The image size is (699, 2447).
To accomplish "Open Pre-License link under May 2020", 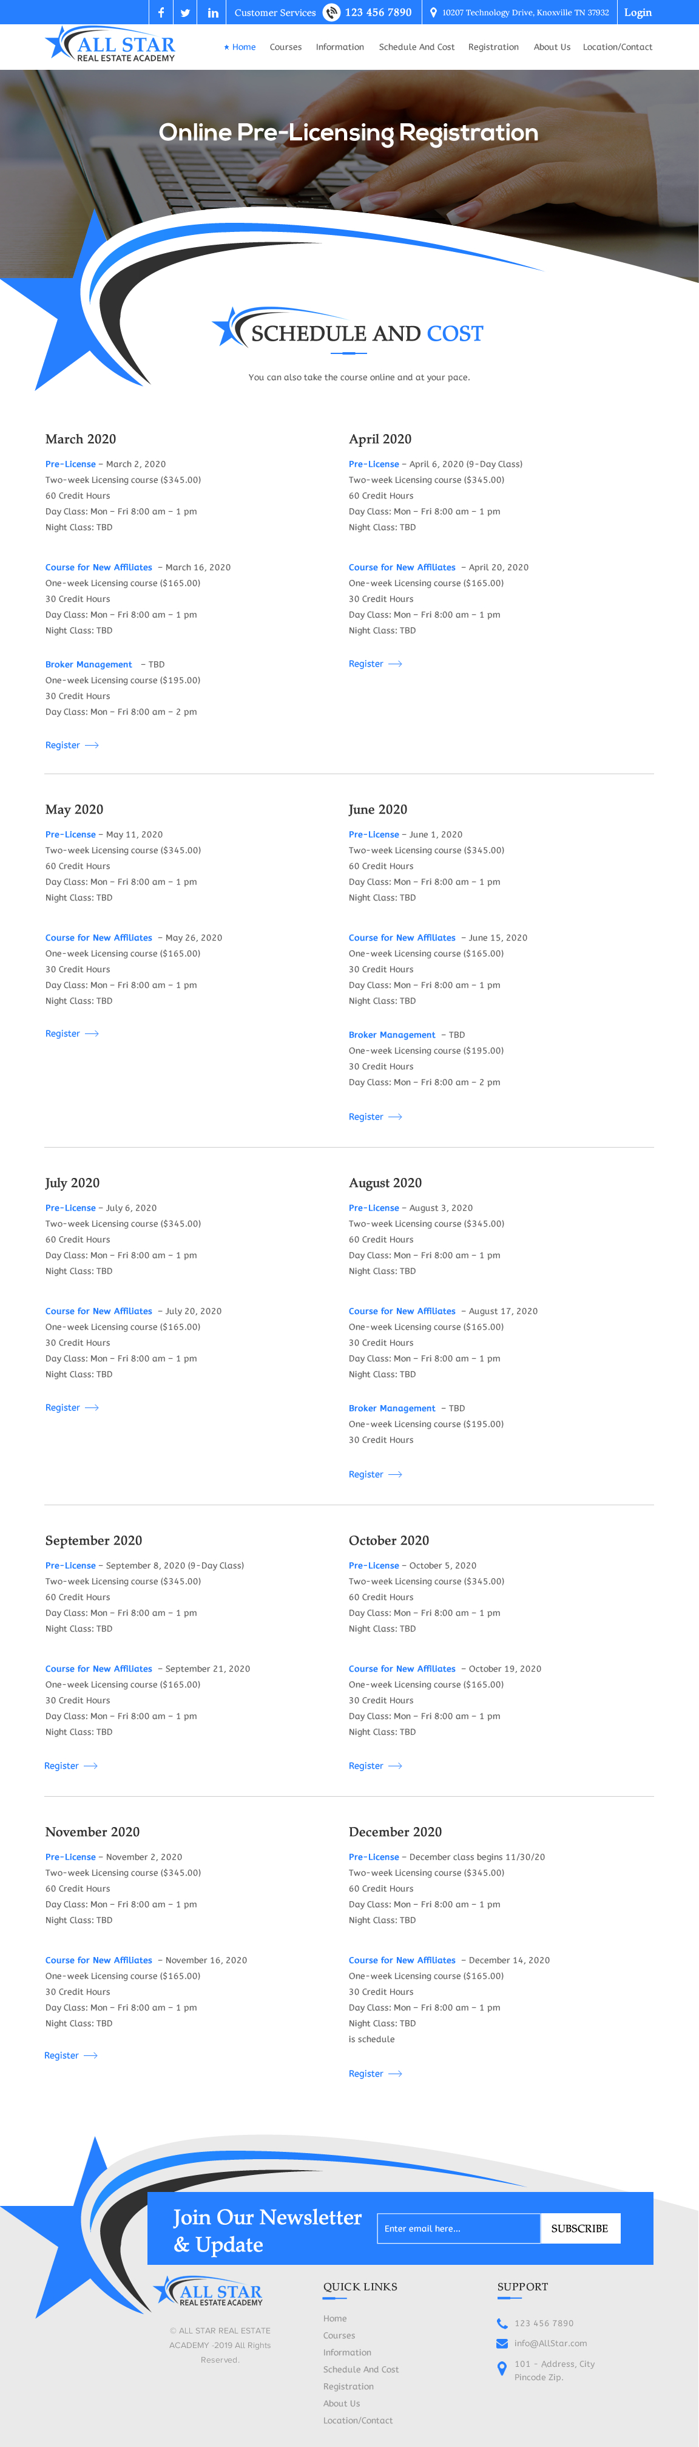I will tap(70, 834).
